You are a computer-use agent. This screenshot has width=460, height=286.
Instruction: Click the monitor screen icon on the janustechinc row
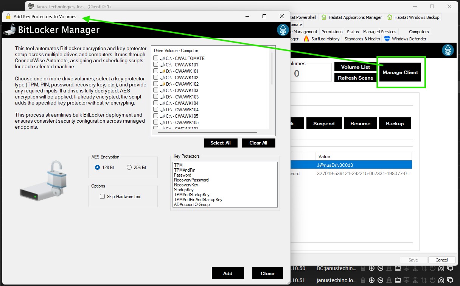(406, 280)
